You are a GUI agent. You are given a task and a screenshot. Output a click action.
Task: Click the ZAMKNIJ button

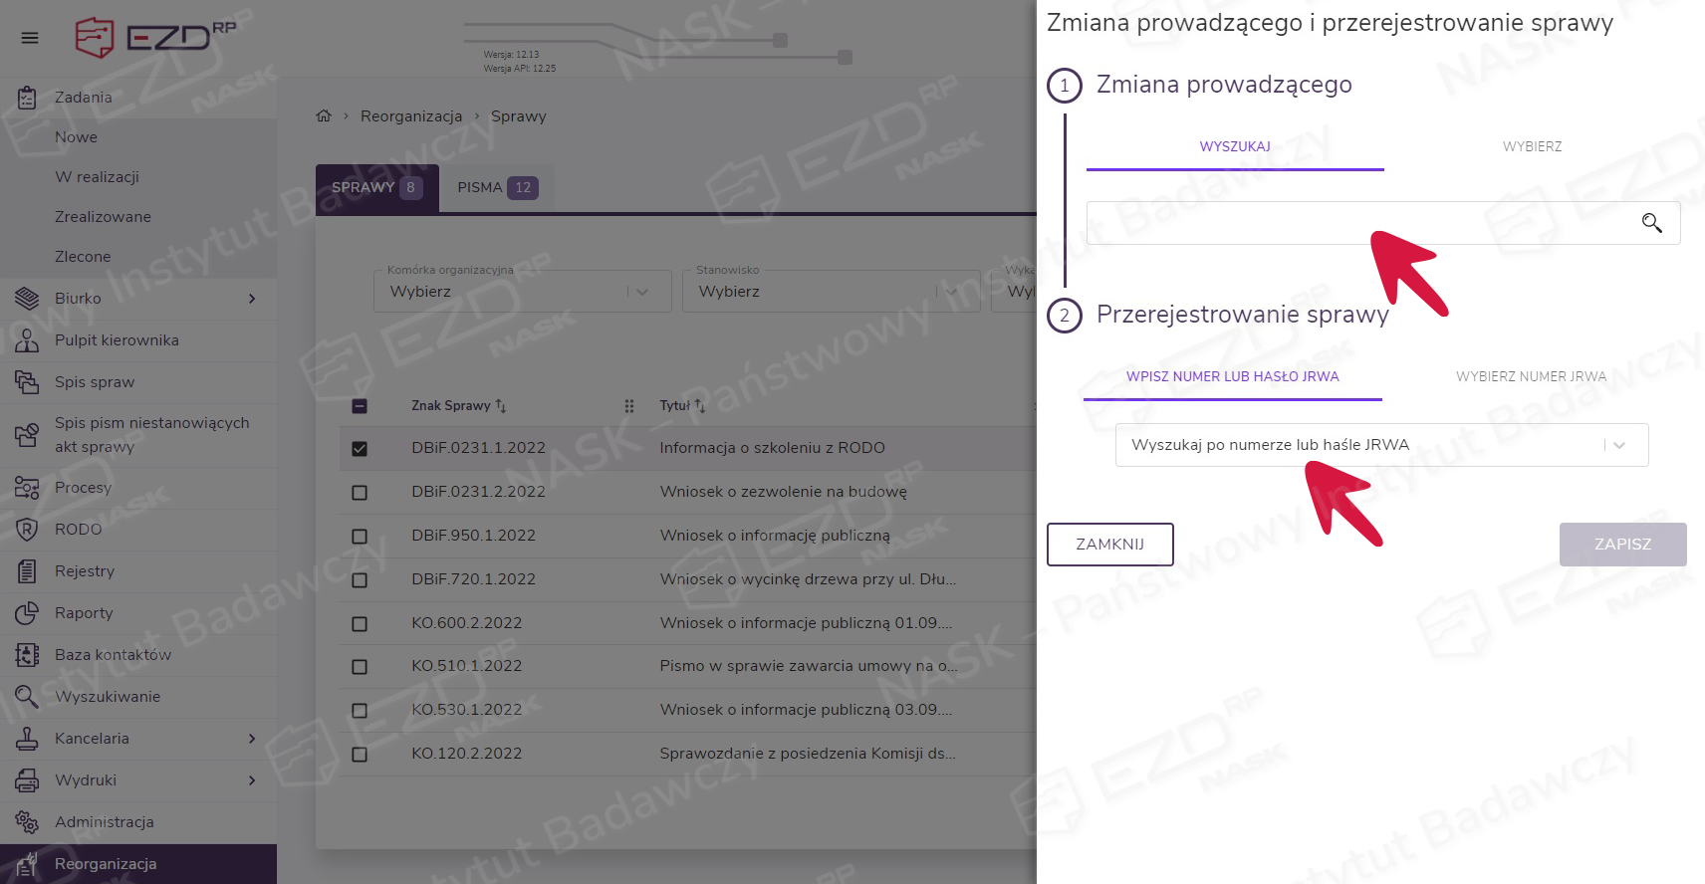coord(1109,545)
